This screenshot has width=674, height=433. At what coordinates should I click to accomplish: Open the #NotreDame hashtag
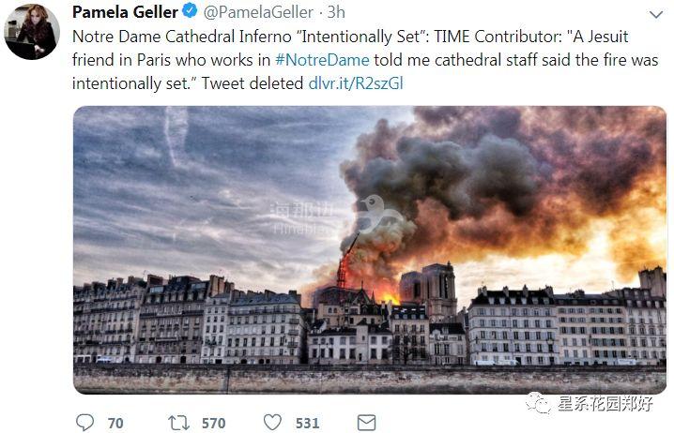point(322,60)
